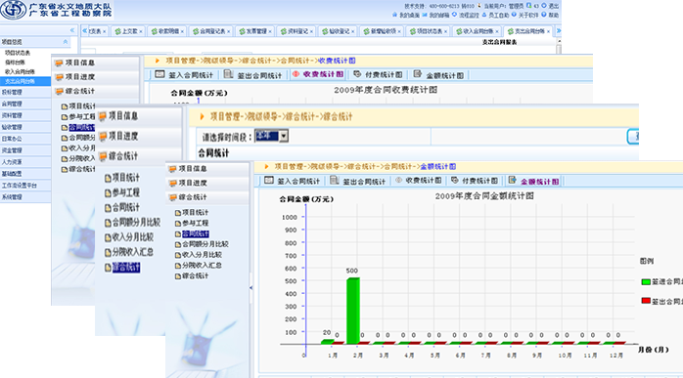
Task: Close the 发票管理 tab
Action: [270, 32]
